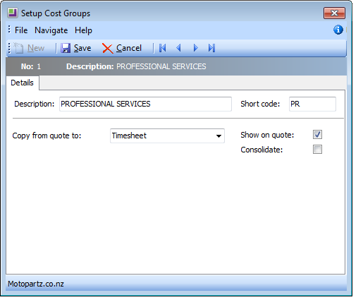Open the File menu
The height and width of the screenshot is (307, 363).
[x=21, y=30]
